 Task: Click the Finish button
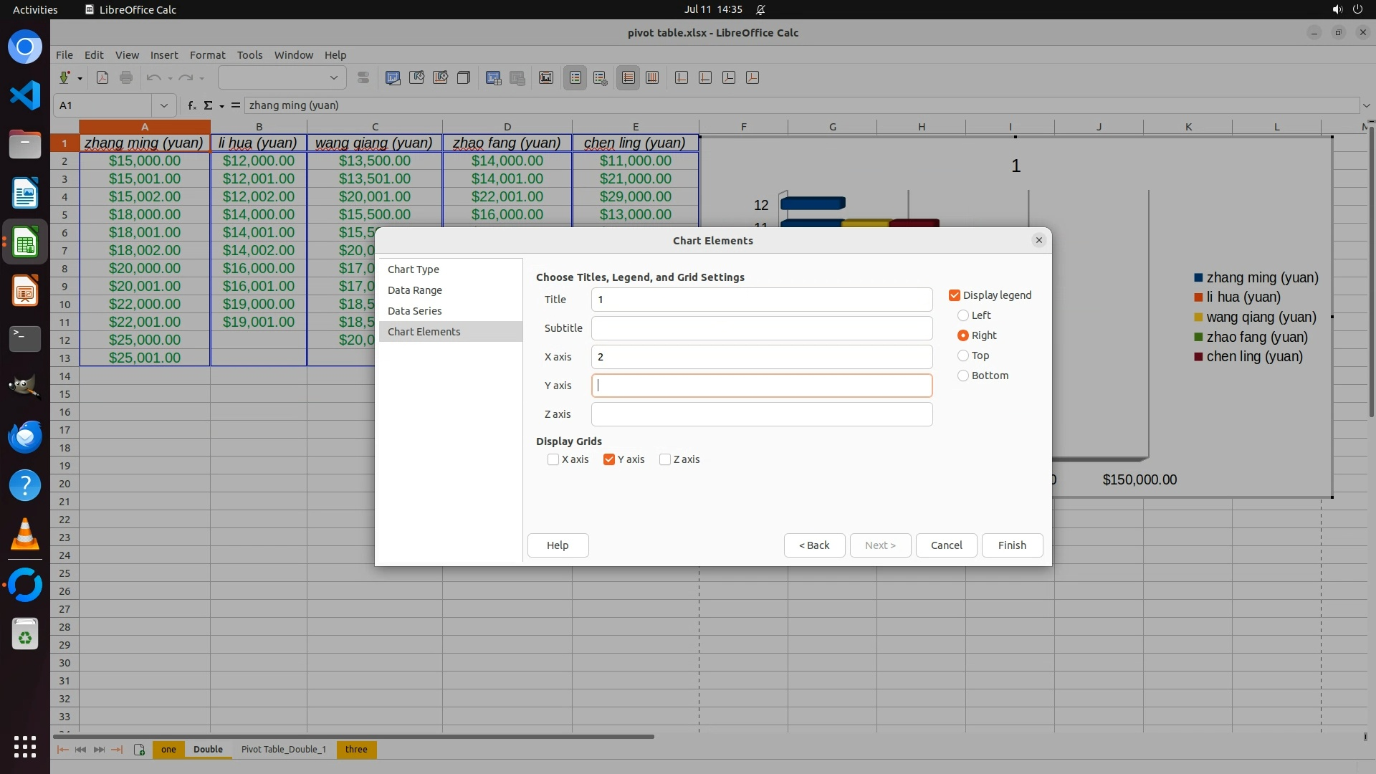click(x=1011, y=545)
